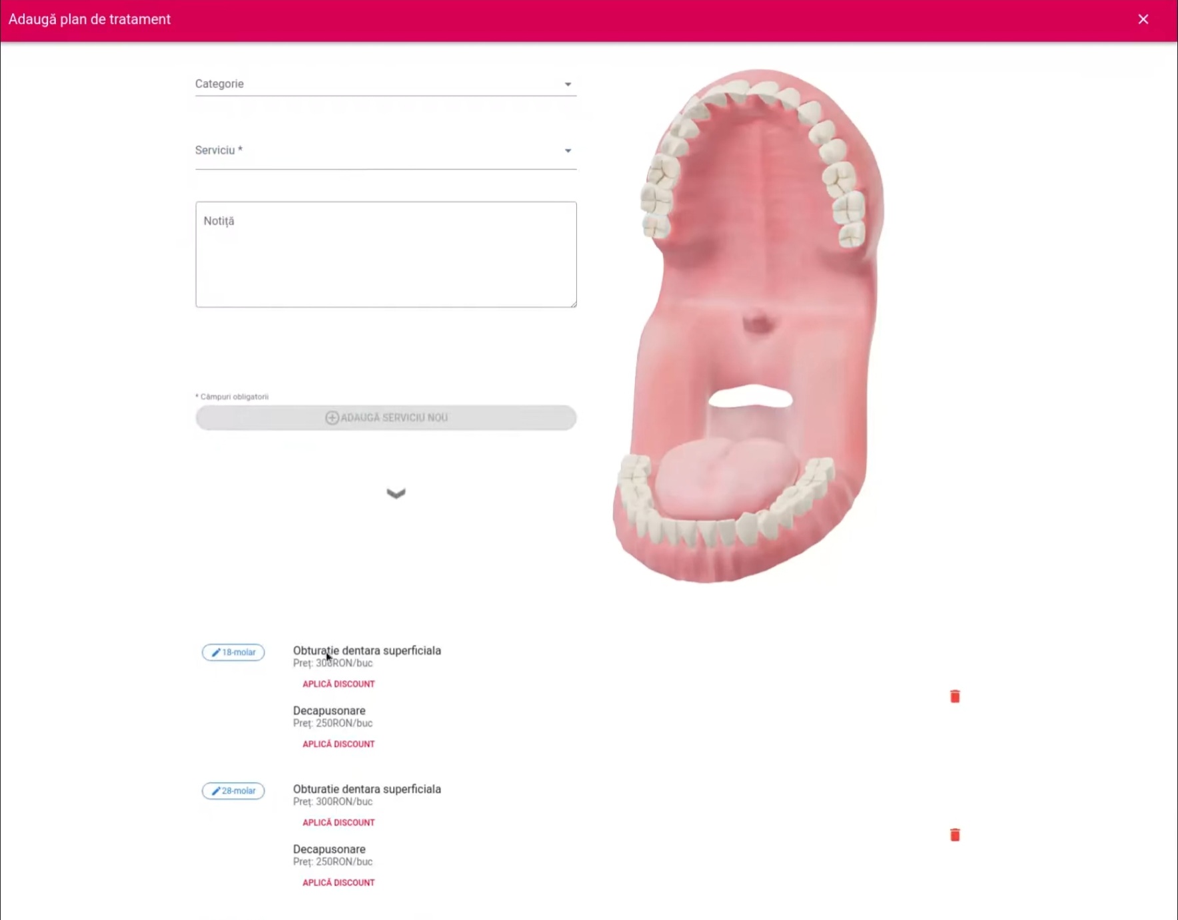Edit the 18-molar tooth tag
Screen dimensions: 1178x920
point(233,652)
